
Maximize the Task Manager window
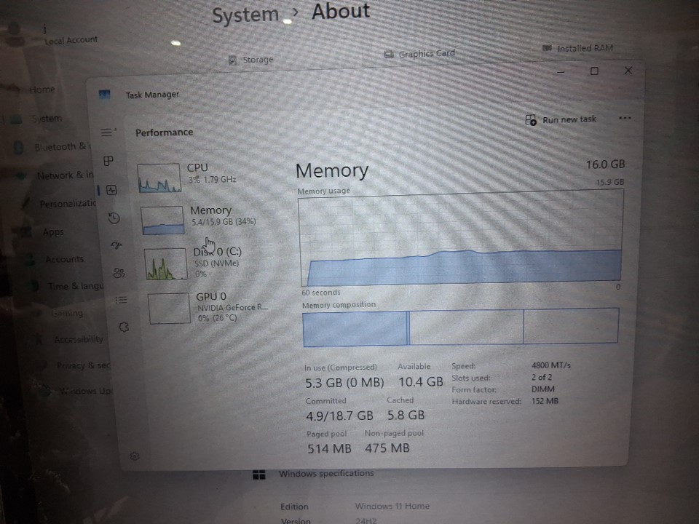click(x=594, y=71)
